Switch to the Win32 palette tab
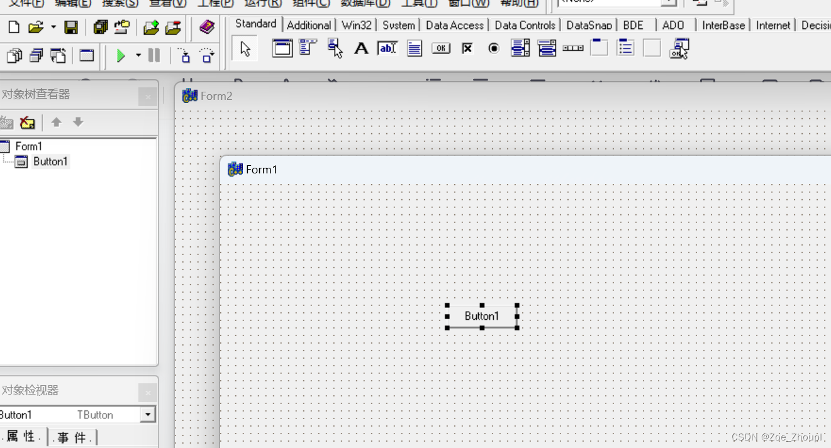The image size is (831, 448). [x=357, y=25]
